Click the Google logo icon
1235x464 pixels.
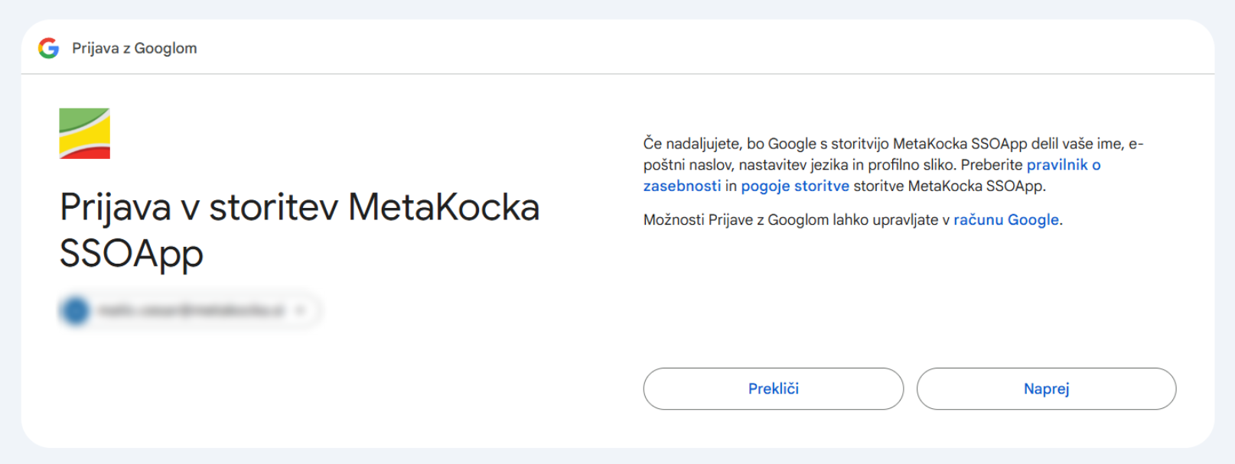48,48
